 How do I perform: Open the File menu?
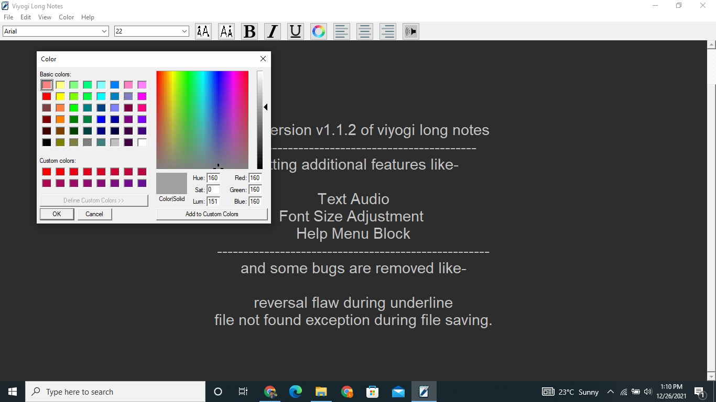[x=8, y=17]
